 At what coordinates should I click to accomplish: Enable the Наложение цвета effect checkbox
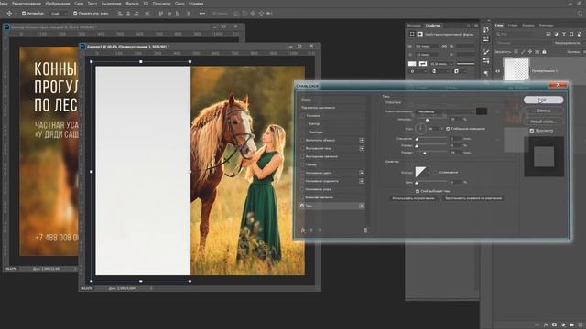(302, 173)
